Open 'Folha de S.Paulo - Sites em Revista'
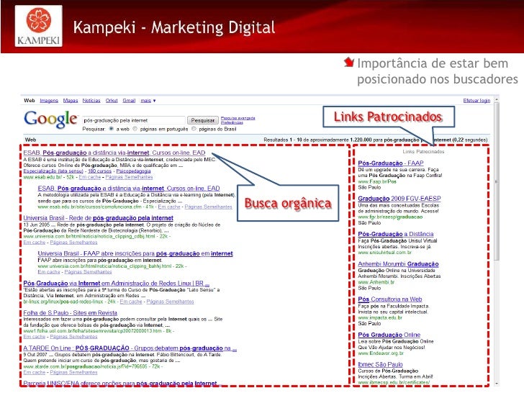Image resolution: width=524 pixels, height=393 pixels. pyautogui.click(x=71, y=313)
